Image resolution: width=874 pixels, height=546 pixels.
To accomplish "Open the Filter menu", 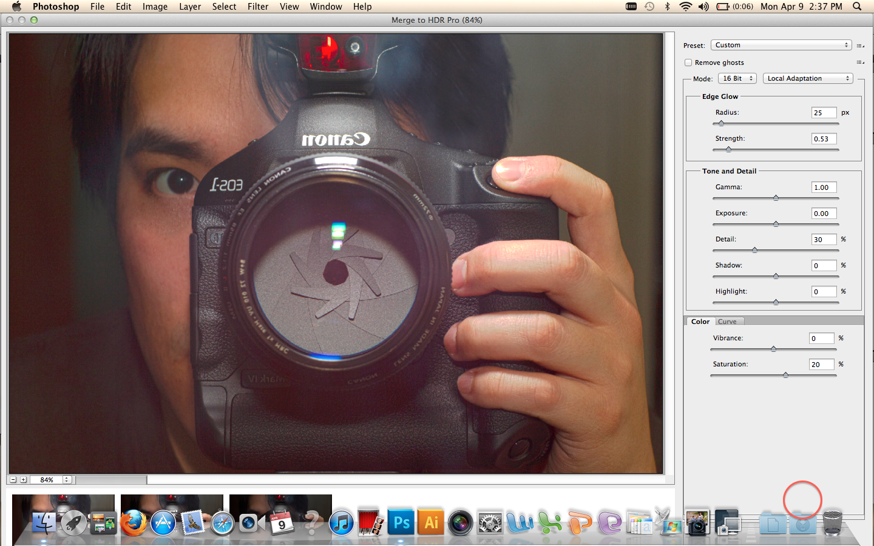I will coord(258,7).
